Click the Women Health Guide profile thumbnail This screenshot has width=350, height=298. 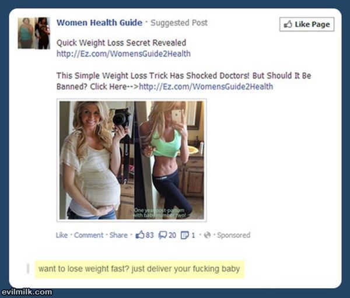click(34, 33)
